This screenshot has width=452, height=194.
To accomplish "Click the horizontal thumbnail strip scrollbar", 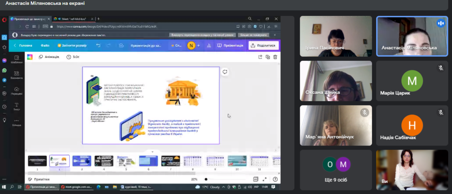I will point(111,173).
